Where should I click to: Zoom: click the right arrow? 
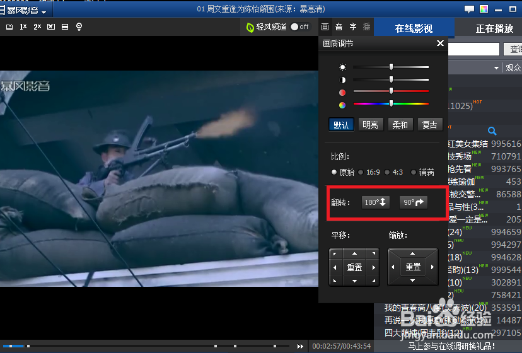point(432,267)
